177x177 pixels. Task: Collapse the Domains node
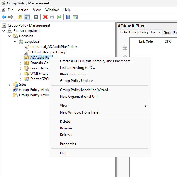click(x=10, y=36)
